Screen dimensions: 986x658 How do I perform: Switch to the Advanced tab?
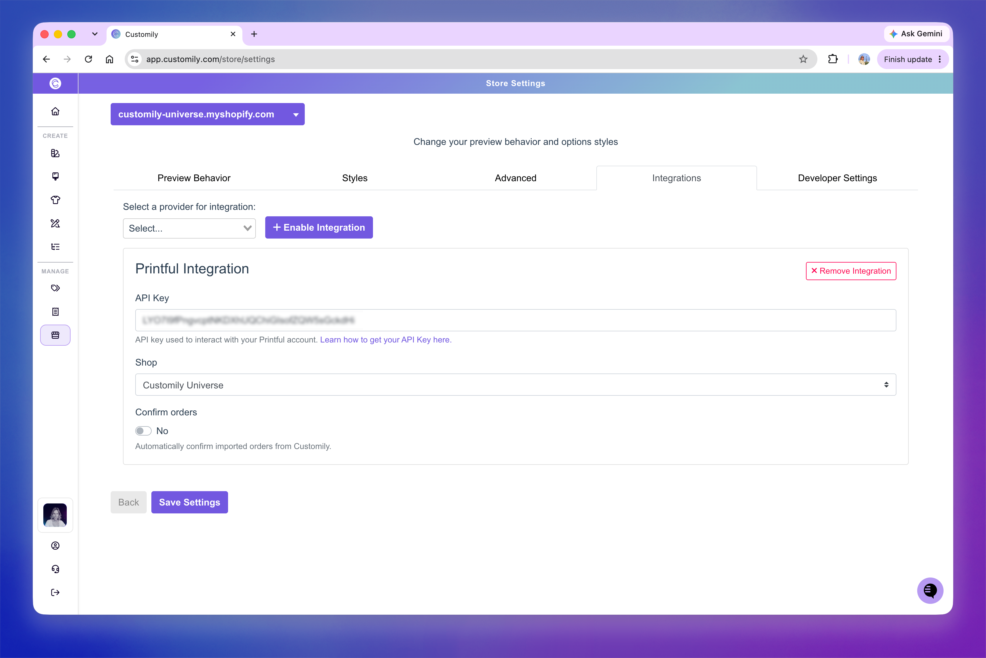coord(516,178)
